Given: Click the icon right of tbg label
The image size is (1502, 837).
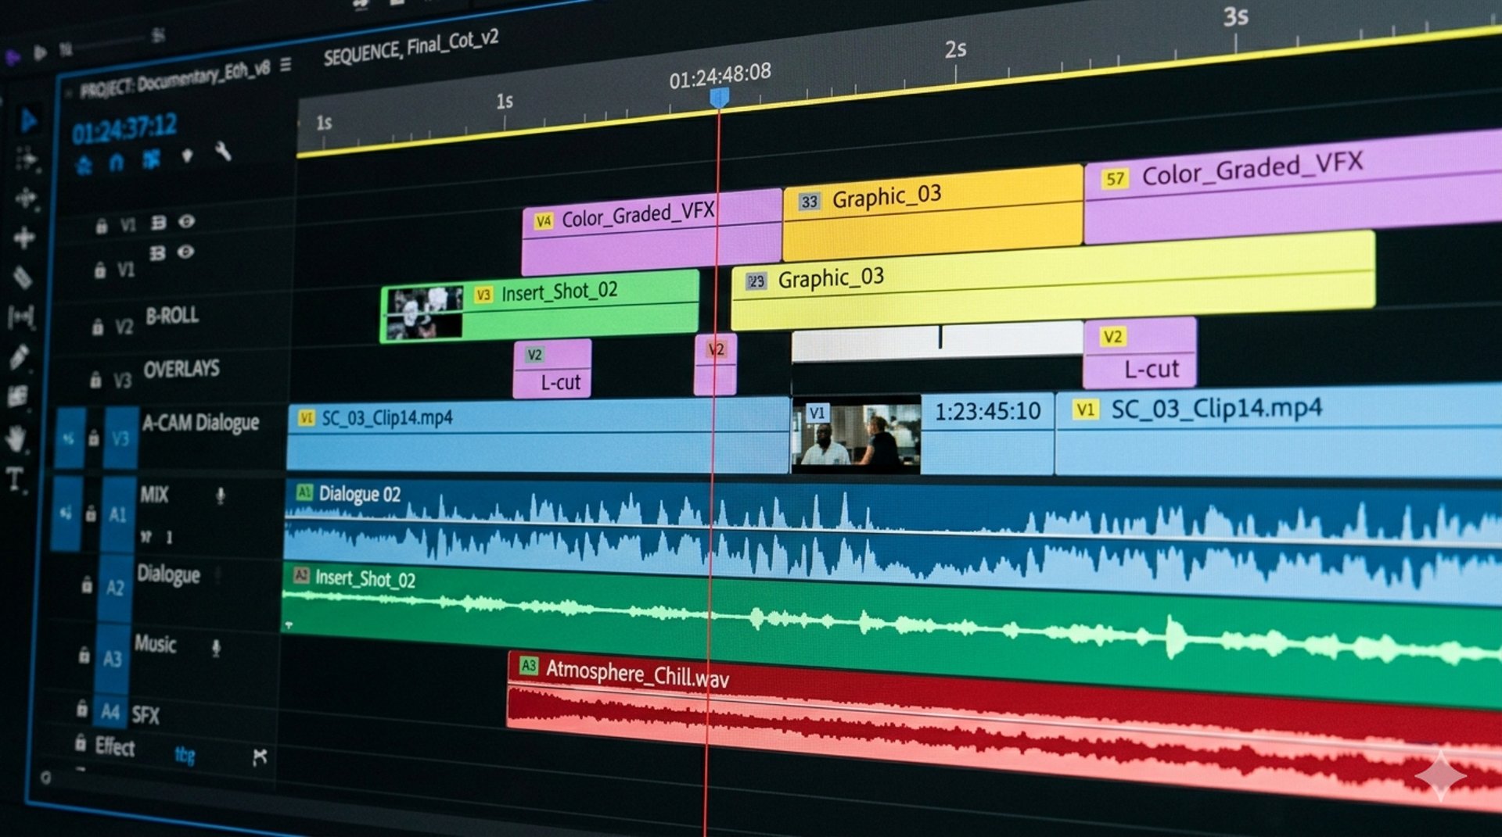Looking at the screenshot, I should (260, 757).
